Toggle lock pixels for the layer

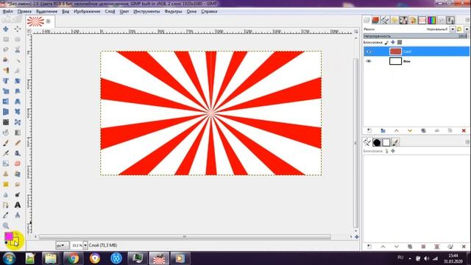click(x=386, y=43)
